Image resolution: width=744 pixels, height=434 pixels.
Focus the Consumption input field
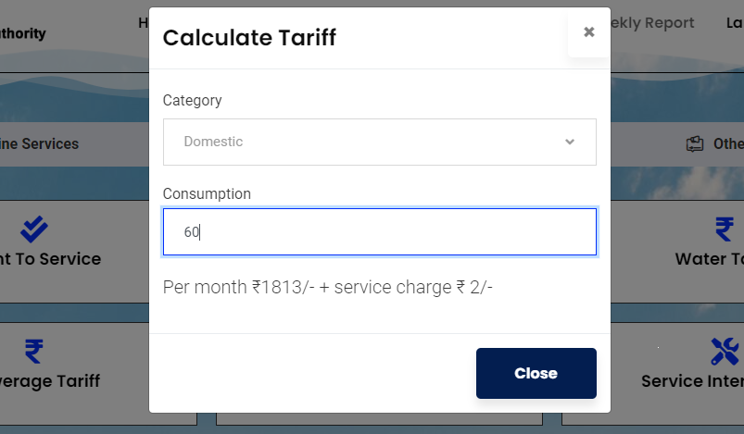(380, 231)
